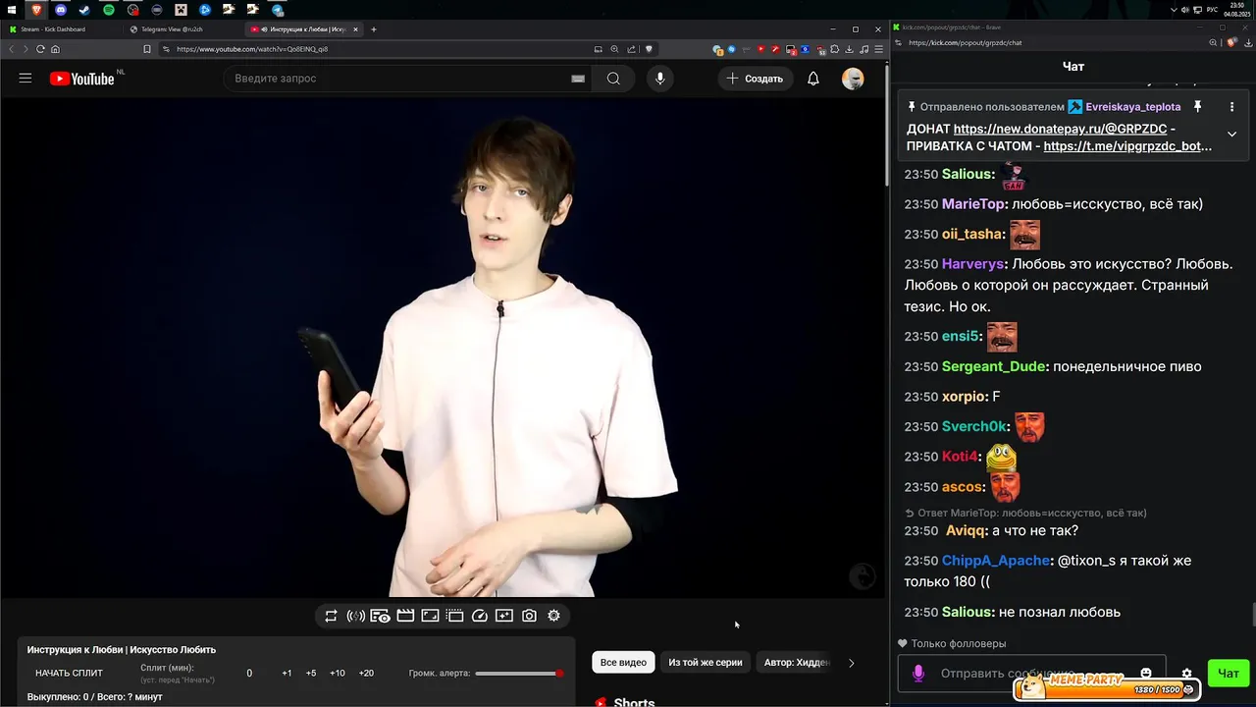
Task: Click the browser home button
Action: click(56, 49)
